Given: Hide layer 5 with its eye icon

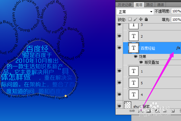Looking at the screenshot, I should (119, 83).
